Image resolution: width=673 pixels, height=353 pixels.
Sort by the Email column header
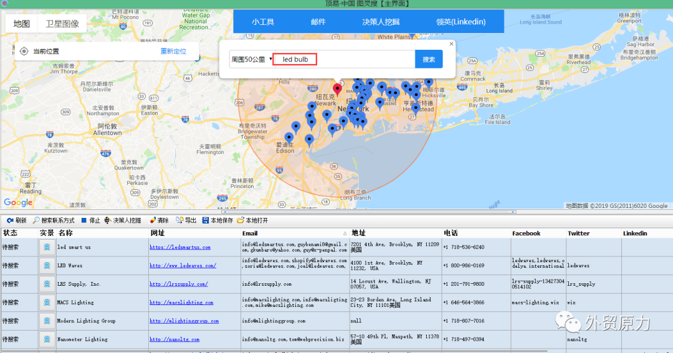(x=249, y=233)
